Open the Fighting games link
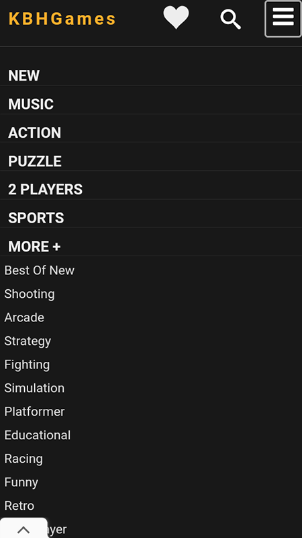Screen dimensions: 302x538 tap(27, 364)
